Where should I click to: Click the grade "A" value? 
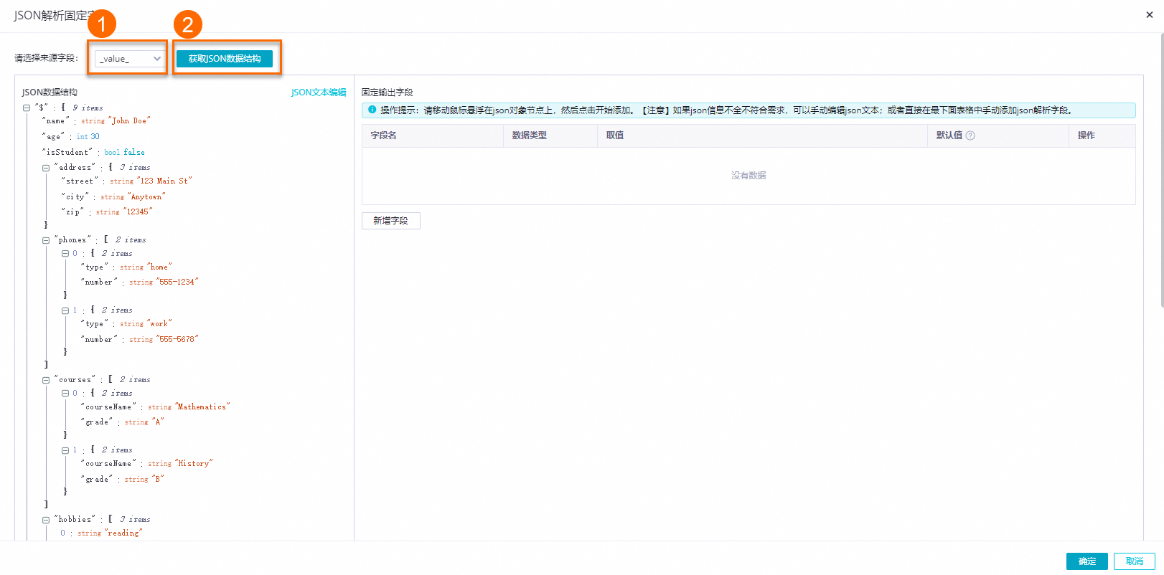[x=158, y=422]
